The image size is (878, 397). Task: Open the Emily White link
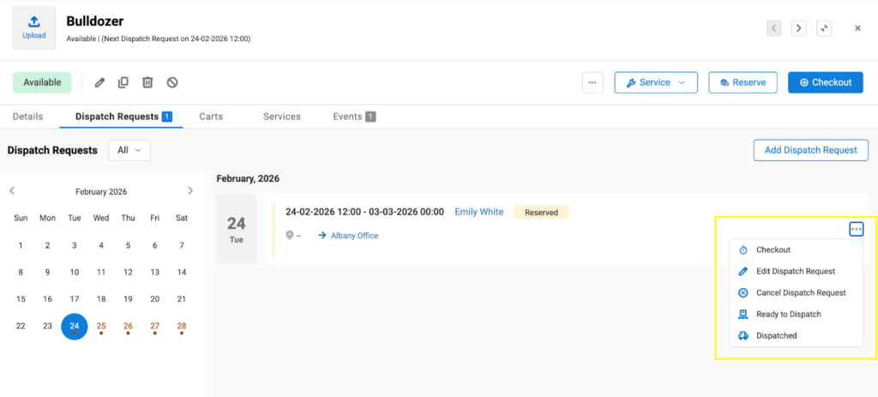point(478,212)
